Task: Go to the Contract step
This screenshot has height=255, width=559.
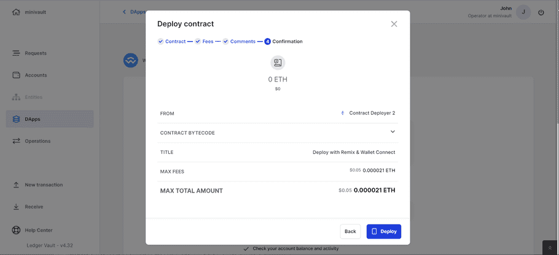Action: coord(171,42)
